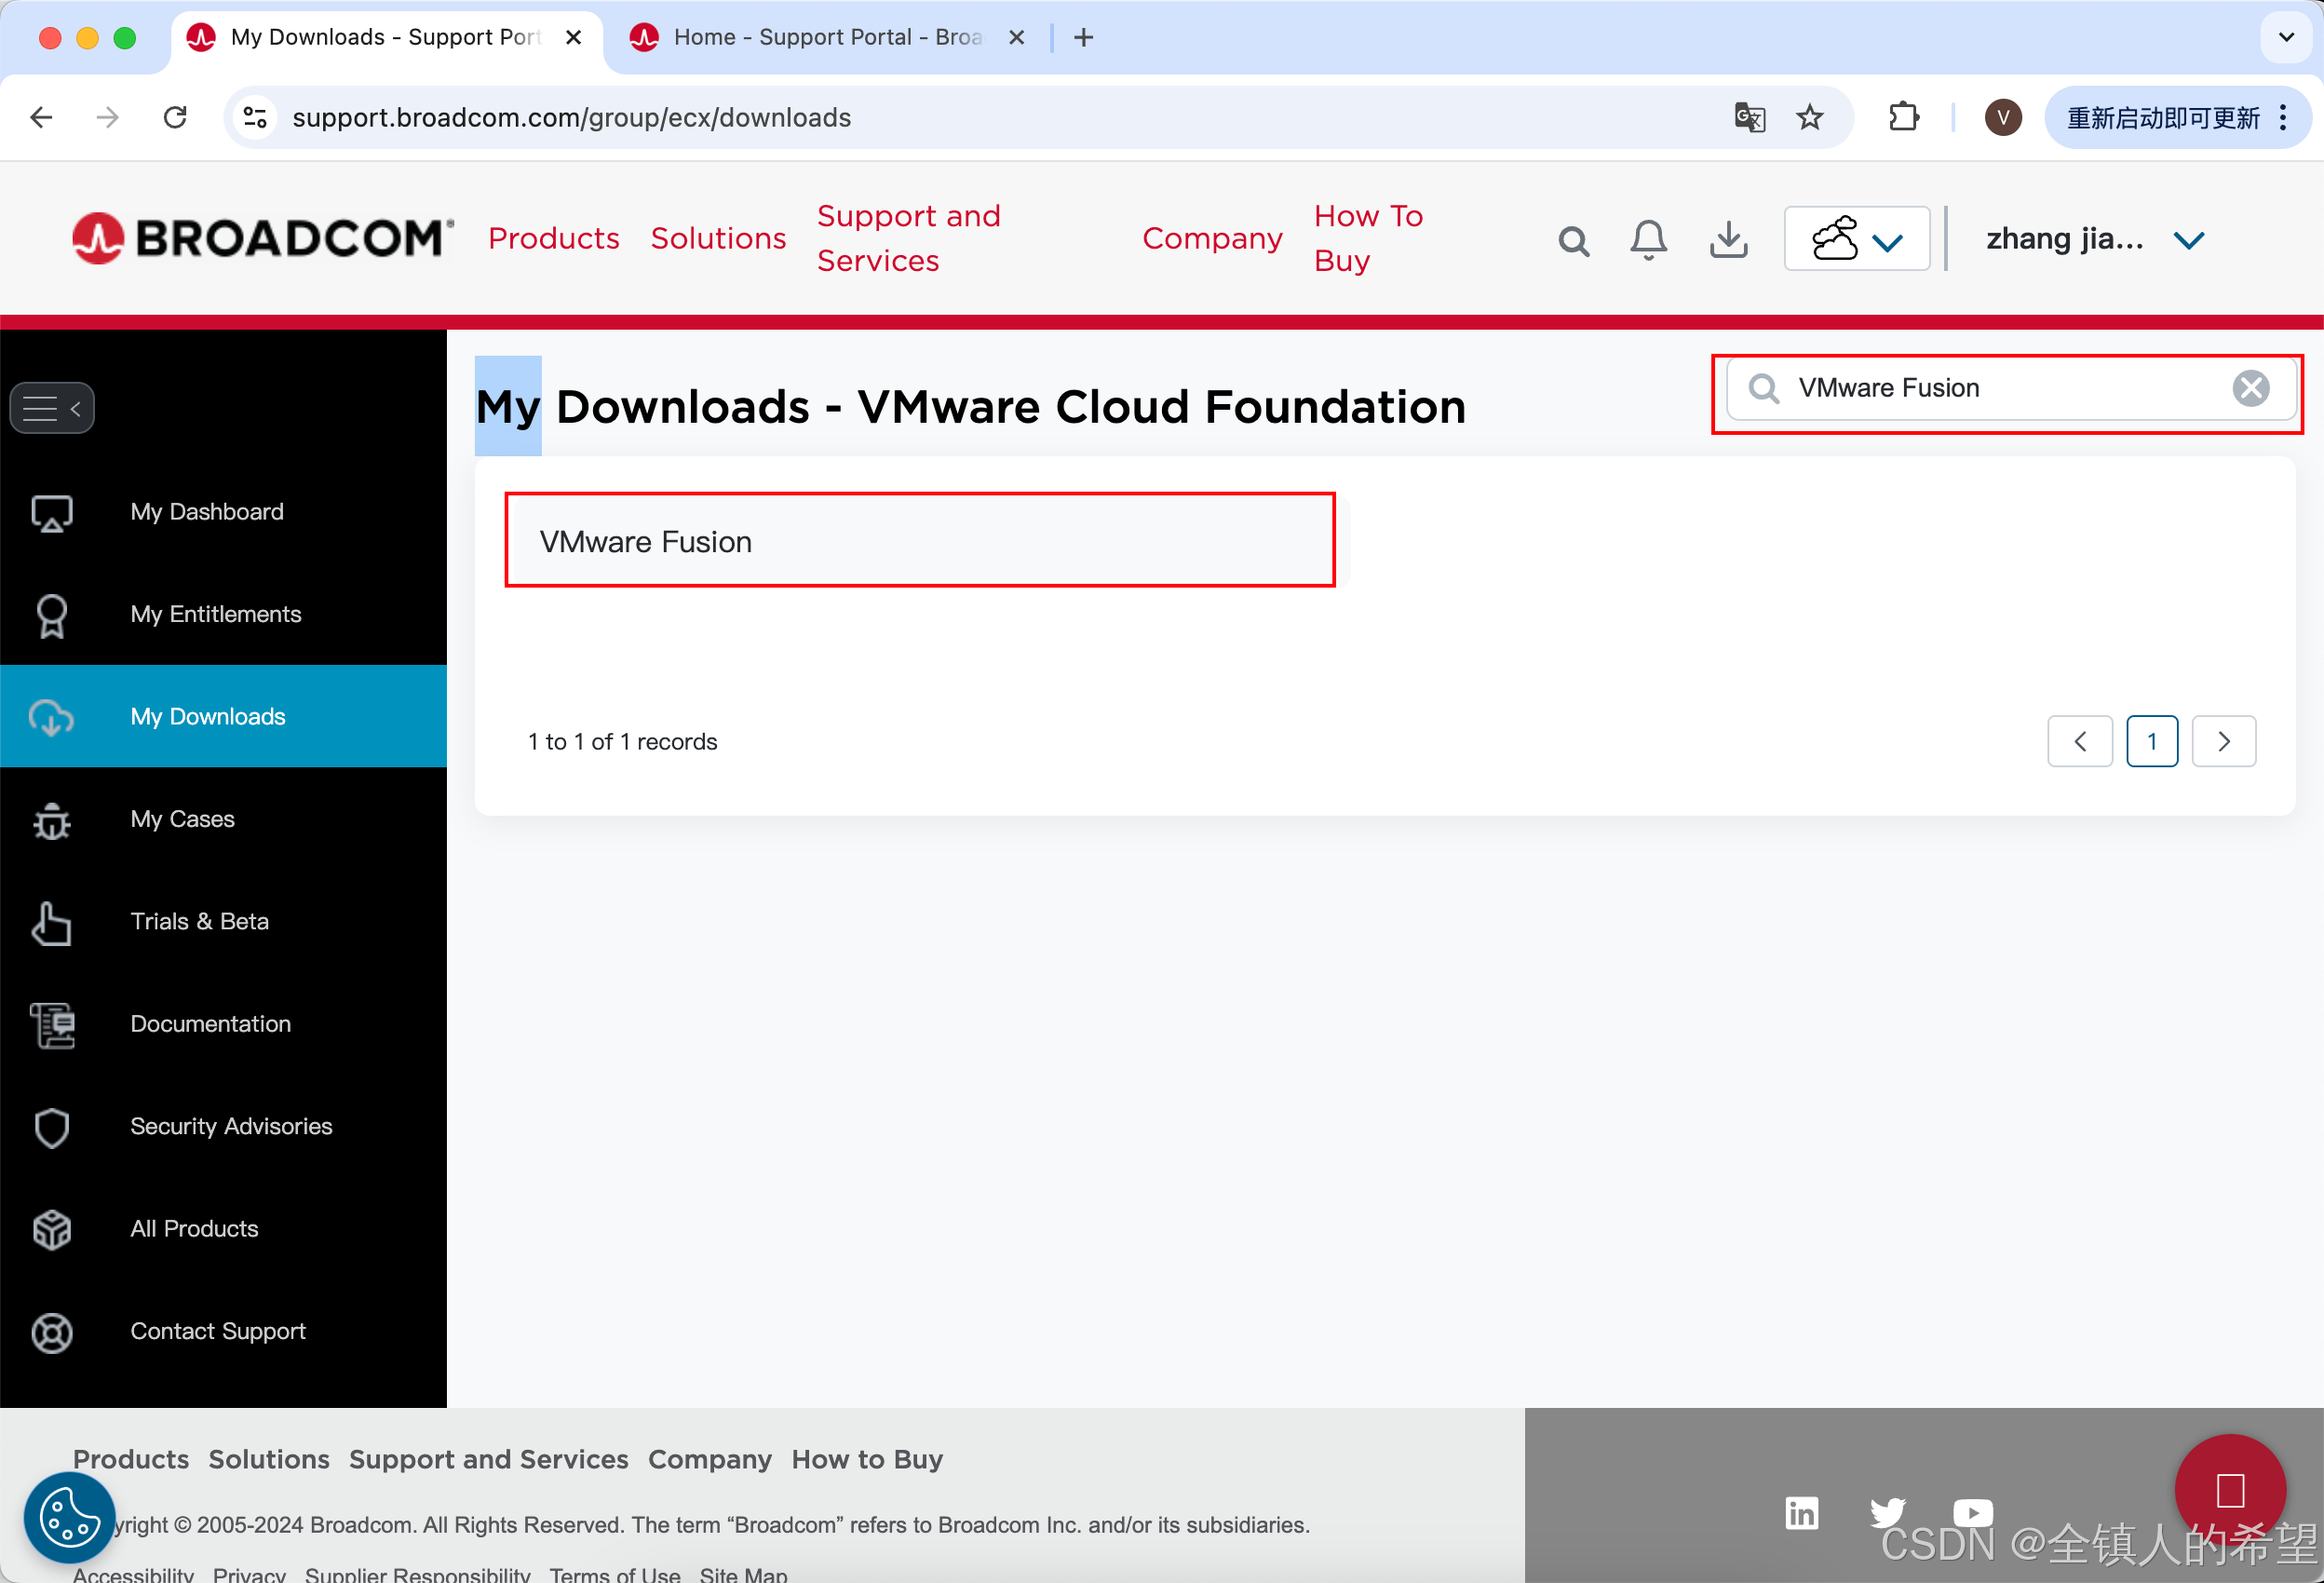Image resolution: width=2324 pixels, height=1583 pixels.
Task: Expand the zhang jia... account menu
Action: point(2095,240)
